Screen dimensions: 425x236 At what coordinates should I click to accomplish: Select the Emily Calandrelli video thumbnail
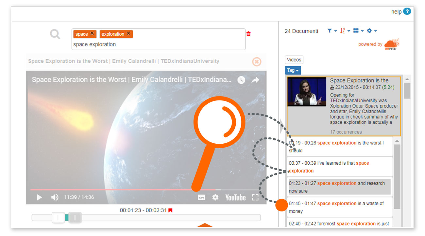pyautogui.click(x=307, y=92)
